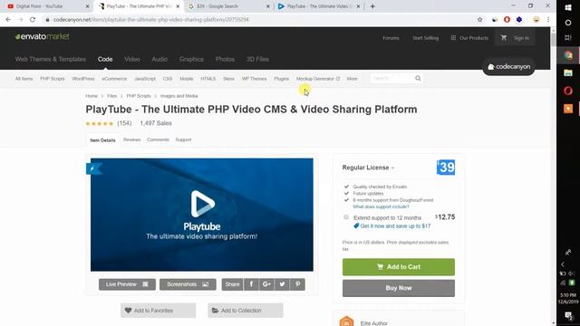The height and width of the screenshot is (326, 580).
Task: Open the Comments tab
Action: pyautogui.click(x=158, y=139)
